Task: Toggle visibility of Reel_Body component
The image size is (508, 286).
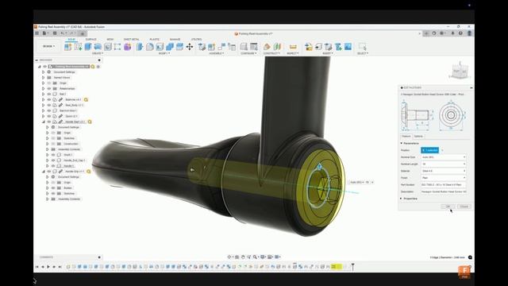Action: point(49,105)
